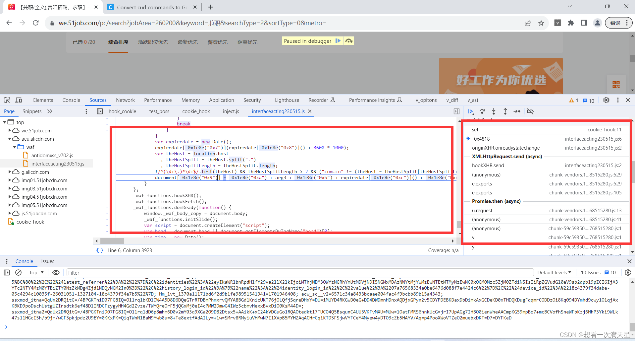Clear the console
Image resolution: width=635 pixels, height=341 pixels.
pyautogui.click(x=19, y=273)
